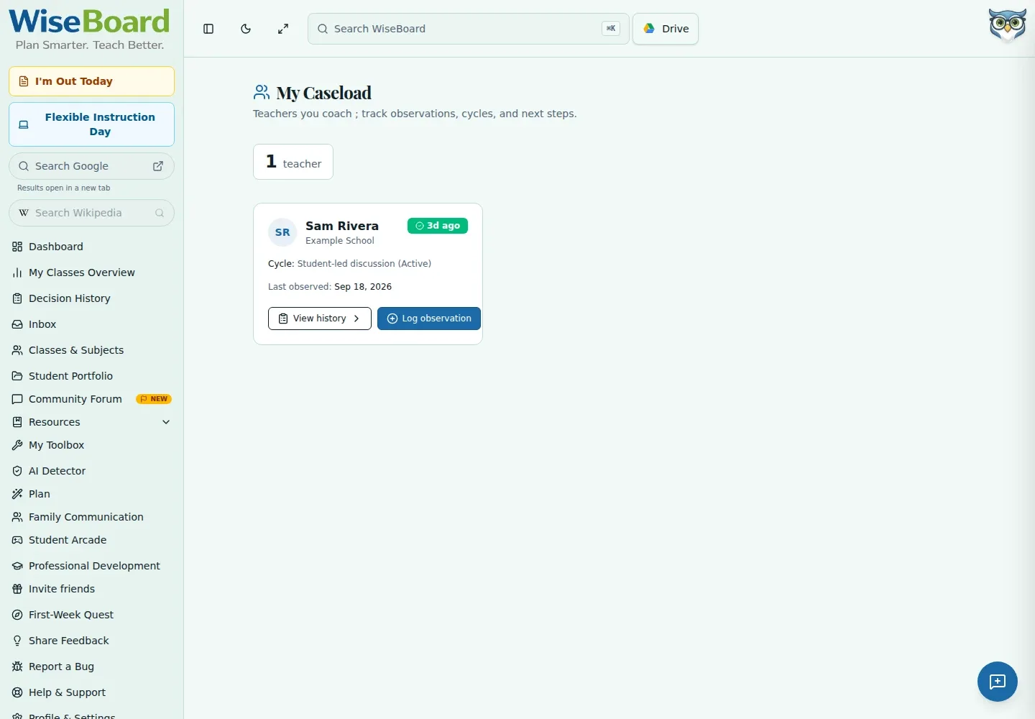
Task: Mark I'm Out Today
Action: 91,81
